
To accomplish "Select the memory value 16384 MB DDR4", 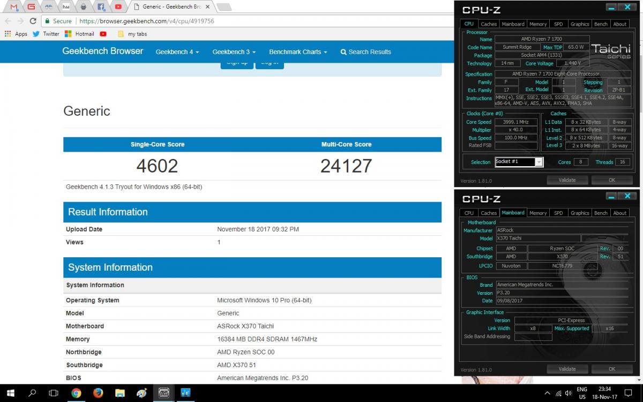I will [267, 339].
